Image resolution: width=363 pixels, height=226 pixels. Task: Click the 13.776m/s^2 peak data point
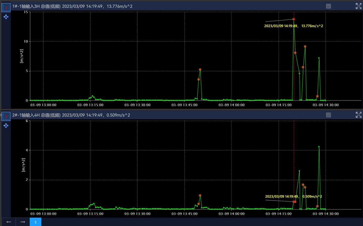coord(294,19)
